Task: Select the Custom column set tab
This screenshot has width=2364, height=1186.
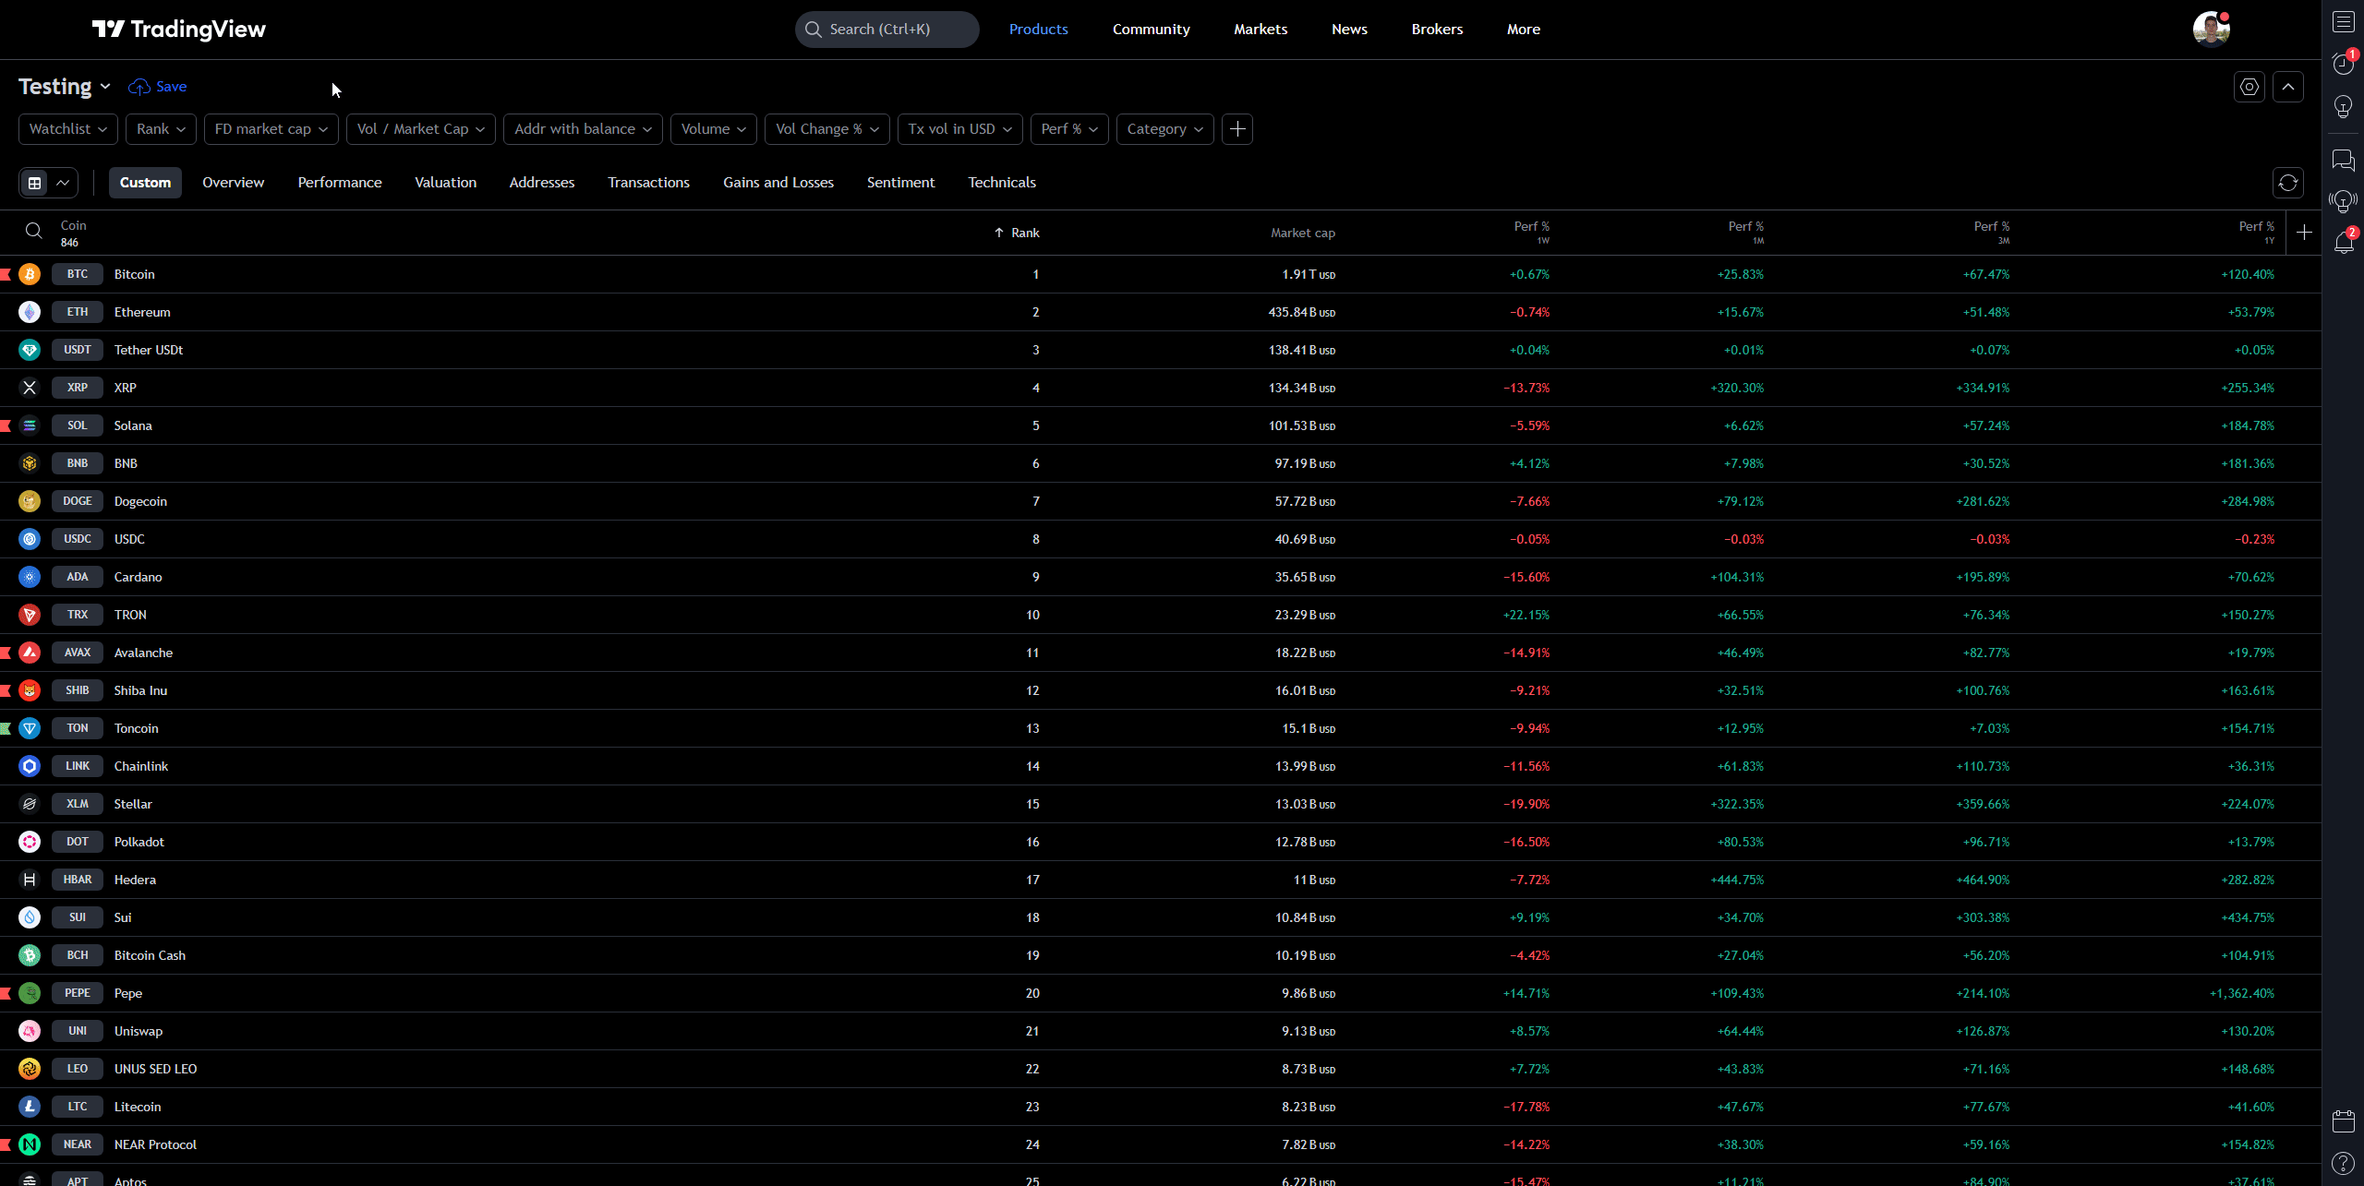Action: click(145, 183)
